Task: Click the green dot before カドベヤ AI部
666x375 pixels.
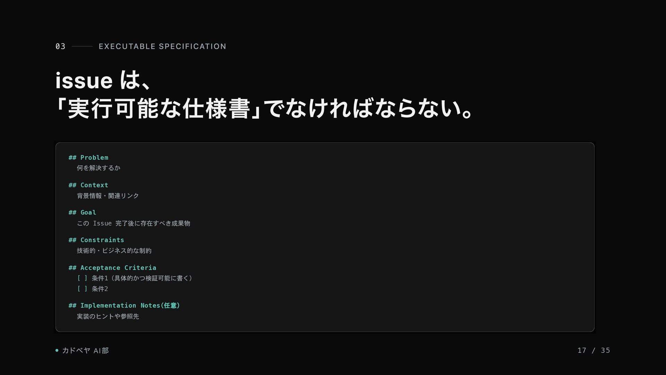Action: pyautogui.click(x=57, y=350)
